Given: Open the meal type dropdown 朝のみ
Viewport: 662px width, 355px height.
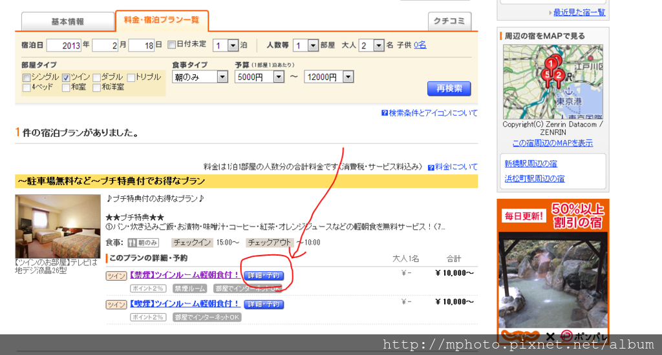Looking at the screenshot, I should [x=200, y=77].
